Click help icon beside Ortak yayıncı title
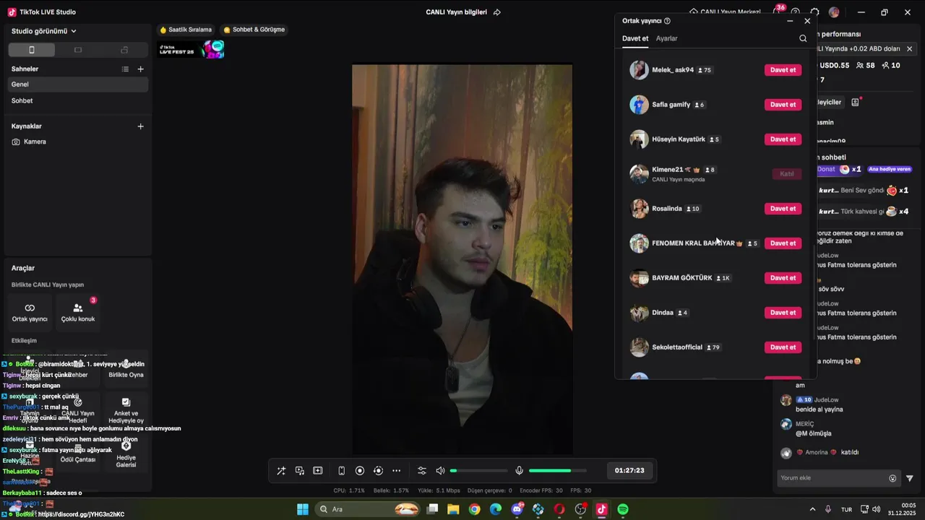925x520 pixels. (x=667, y=21)
